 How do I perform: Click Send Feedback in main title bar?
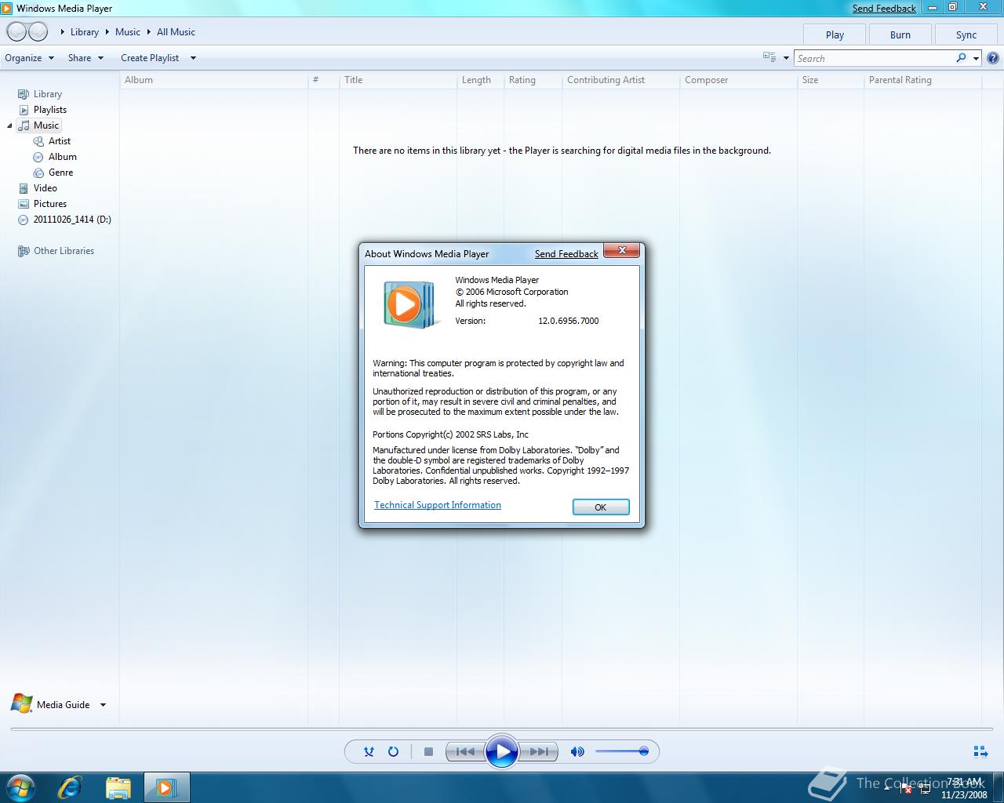884,9
